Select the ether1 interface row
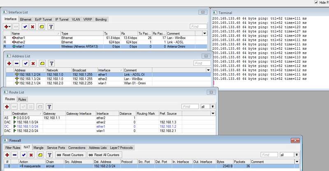 click(105, 38)
